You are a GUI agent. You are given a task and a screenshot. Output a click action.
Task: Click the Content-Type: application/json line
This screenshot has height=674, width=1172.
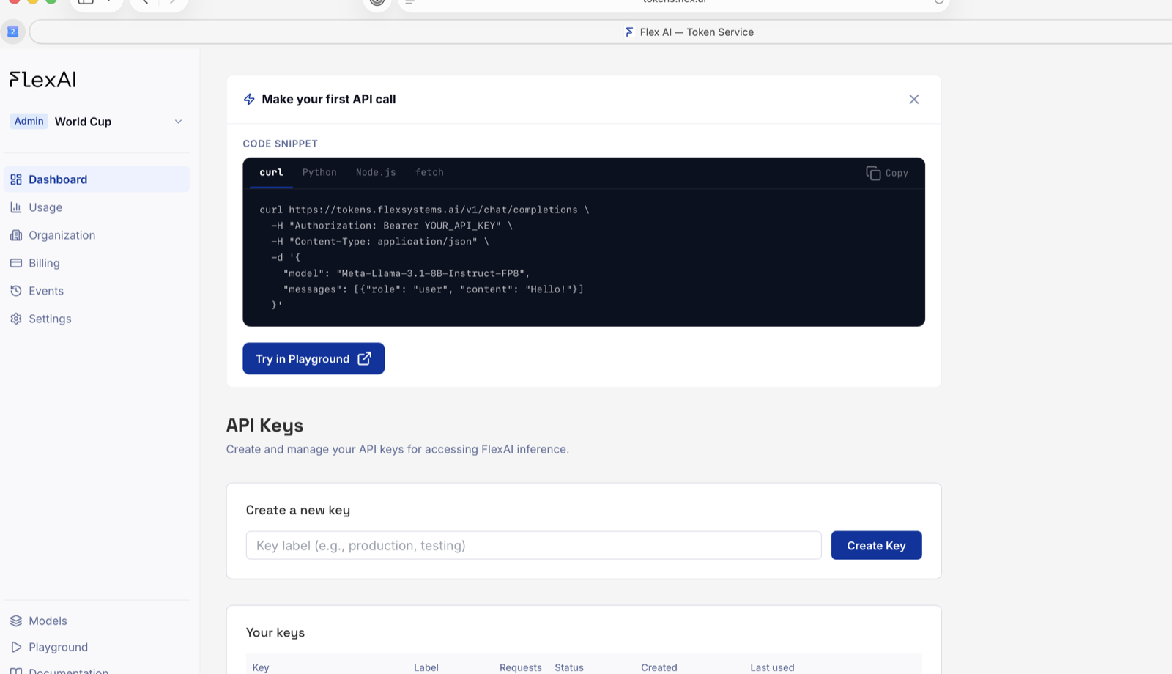point(380,241)
